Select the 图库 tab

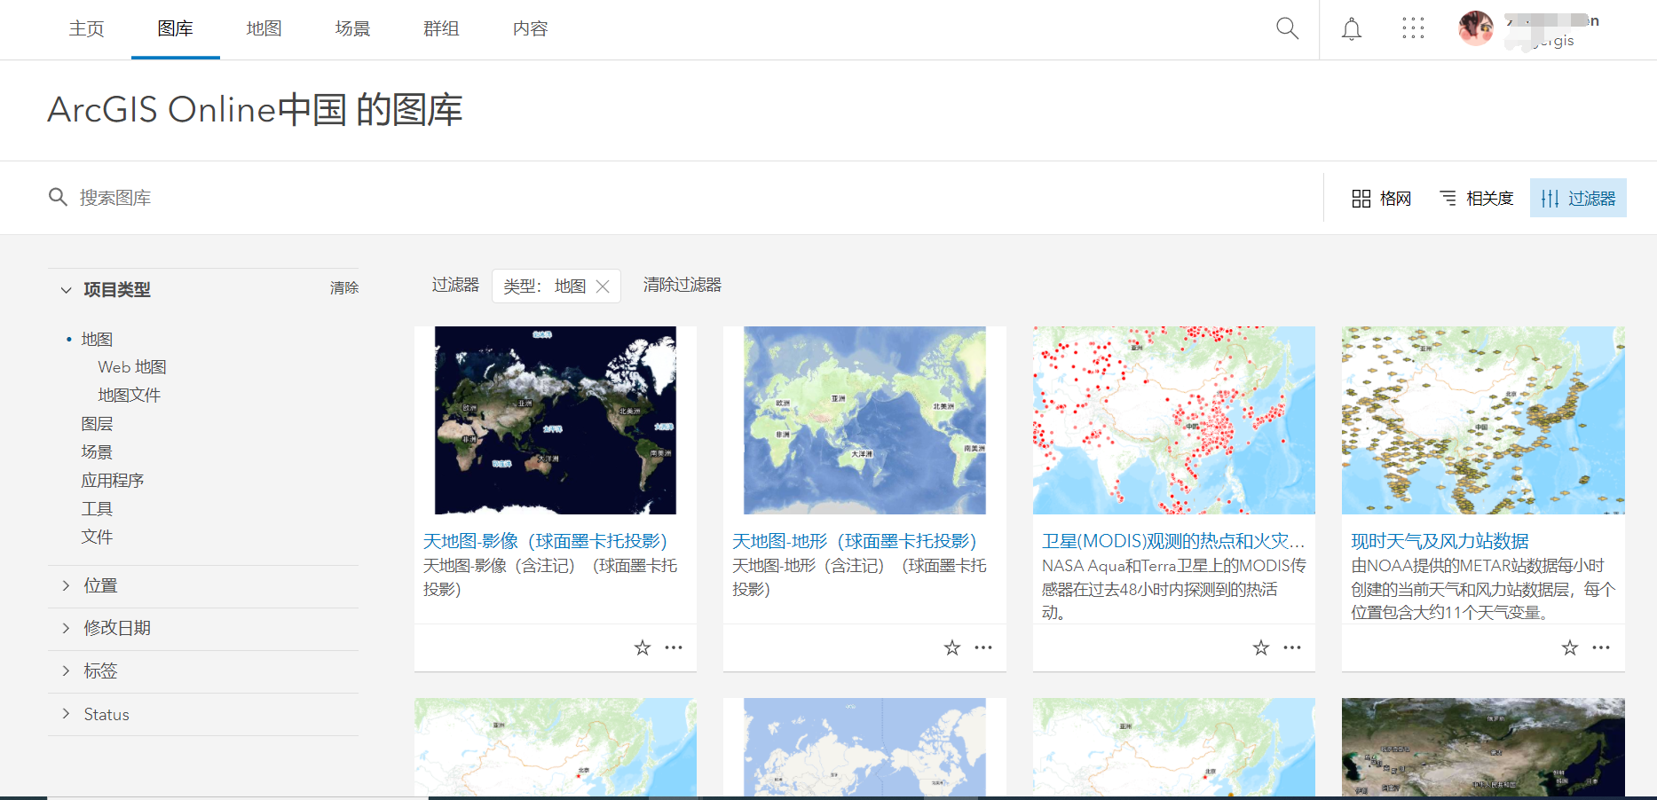coord(176,29)
